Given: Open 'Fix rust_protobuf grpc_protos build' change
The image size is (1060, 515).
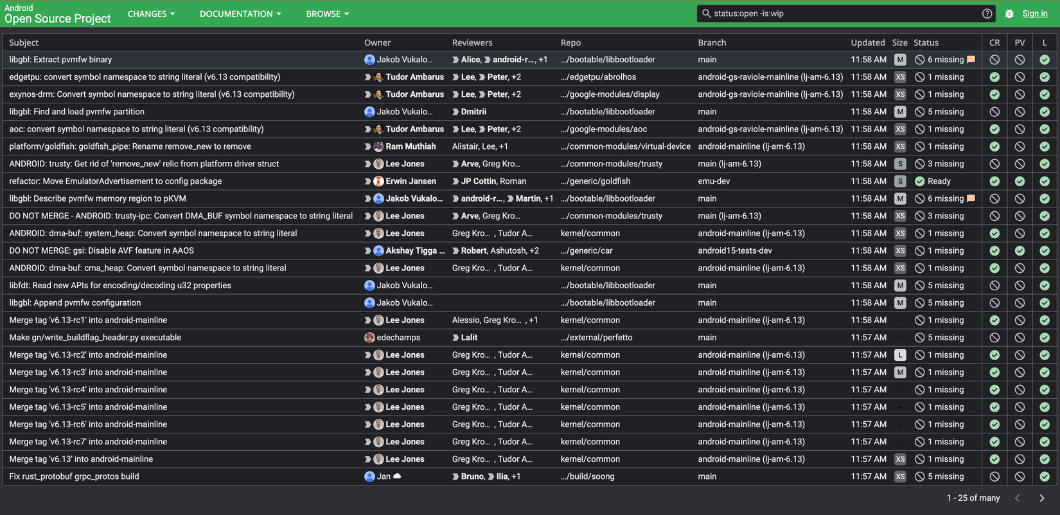Looking at the screenshot, I should pos(74,476).
